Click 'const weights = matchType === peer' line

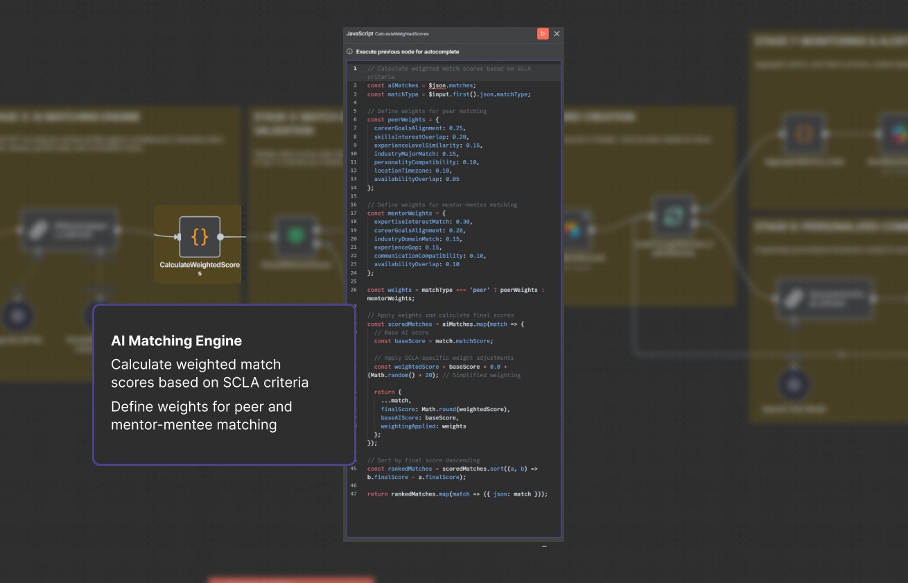(455, 294)
